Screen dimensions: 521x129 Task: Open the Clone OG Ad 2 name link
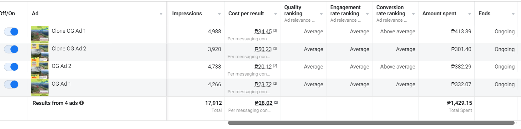(x=69, y=49)
